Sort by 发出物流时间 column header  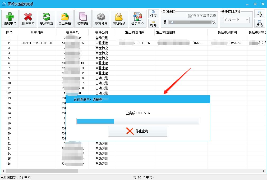[135, 32]
